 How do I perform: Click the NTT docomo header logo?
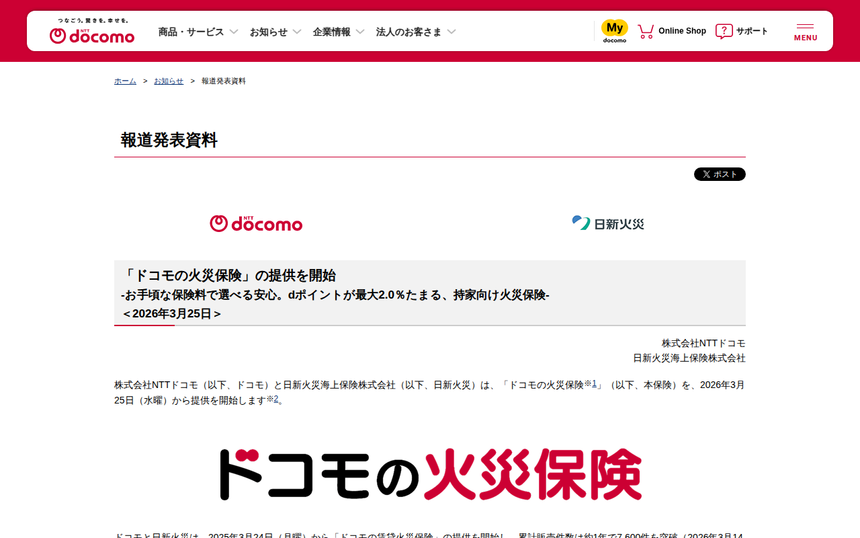[92, 32]
